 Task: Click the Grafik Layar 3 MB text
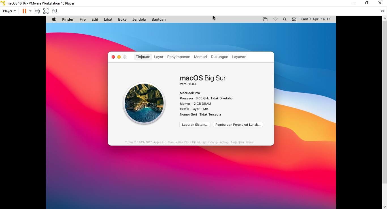(x=194, y=109)
